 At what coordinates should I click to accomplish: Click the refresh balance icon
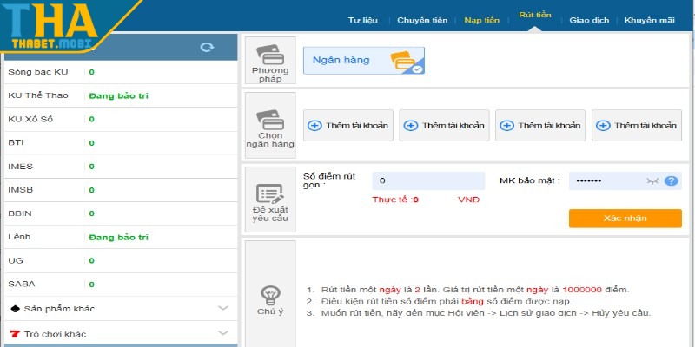click(206, 48)
